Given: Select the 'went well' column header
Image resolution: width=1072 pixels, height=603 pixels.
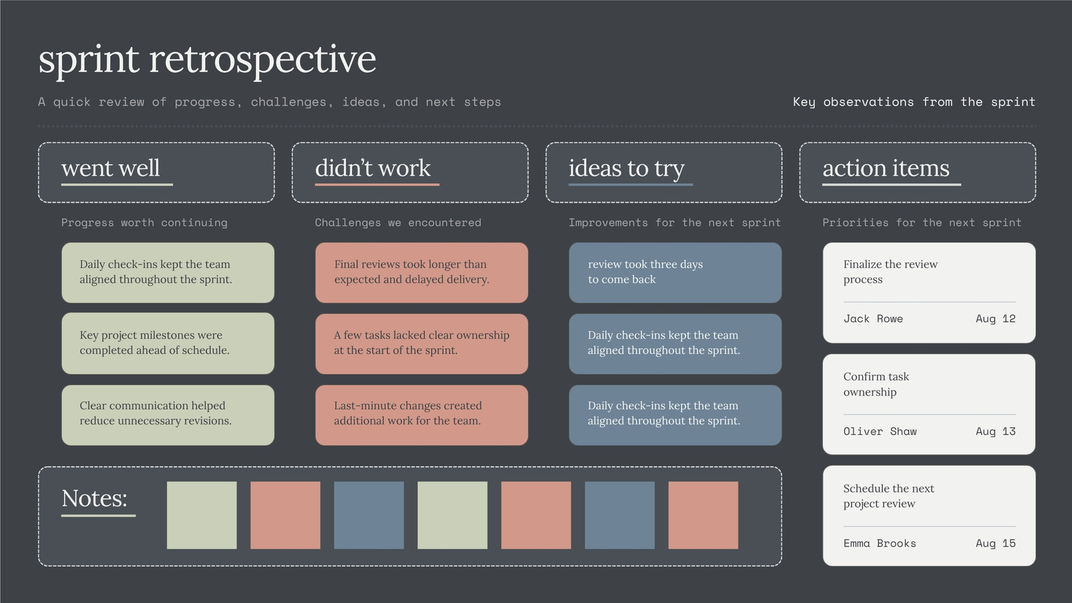Looking at the screenshot, I should point(156,172).
